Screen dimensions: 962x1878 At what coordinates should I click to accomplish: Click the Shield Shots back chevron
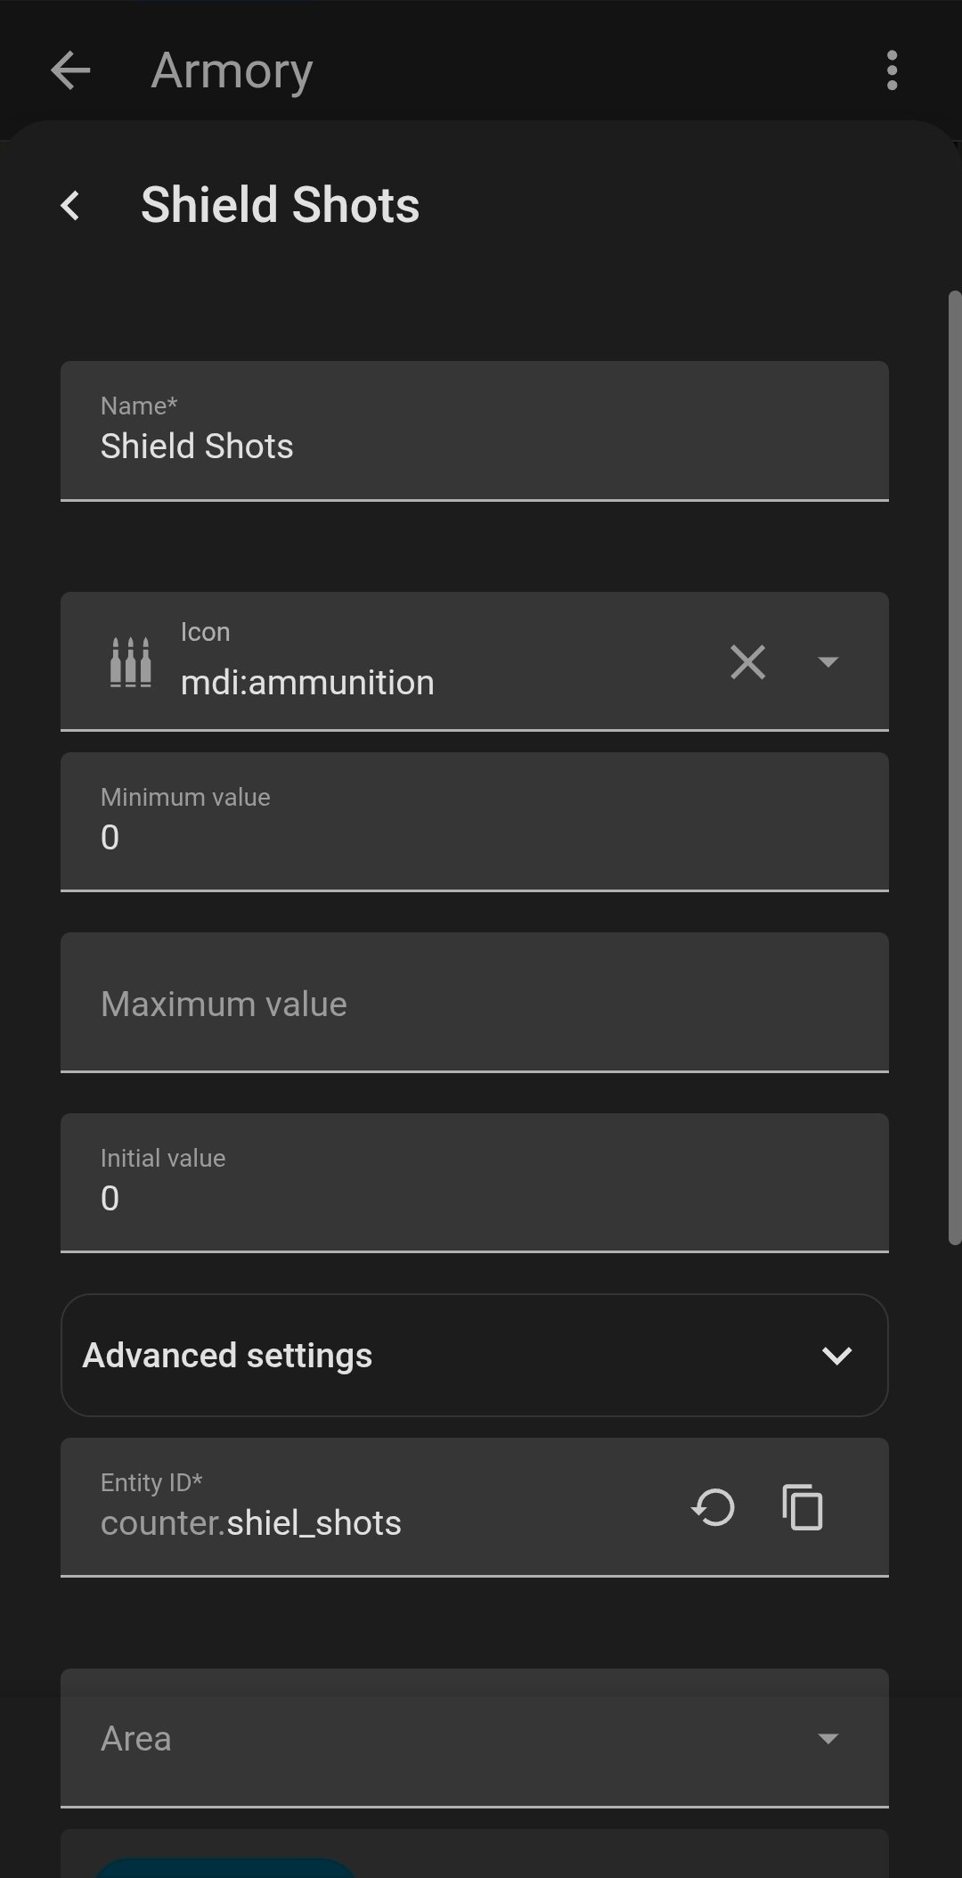click(x=70, y=205)
